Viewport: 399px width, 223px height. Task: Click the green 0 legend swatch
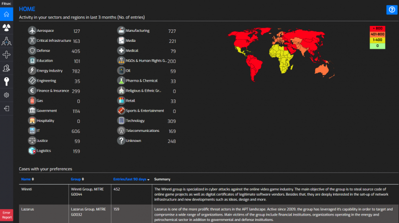point(378,46)
